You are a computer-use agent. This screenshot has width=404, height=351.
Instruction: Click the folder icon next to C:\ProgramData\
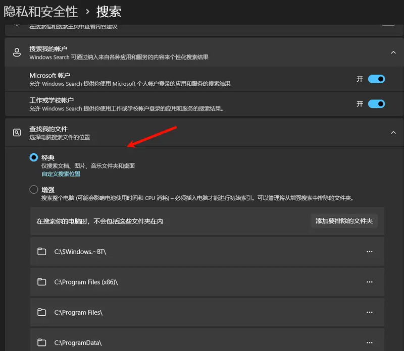41,342
